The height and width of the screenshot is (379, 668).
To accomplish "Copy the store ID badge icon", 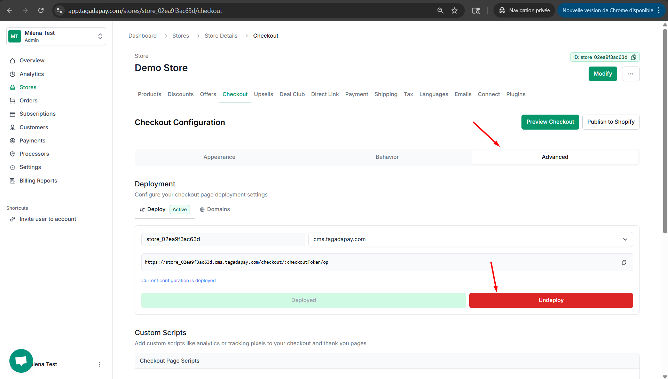I will click(x=634, y=57).
